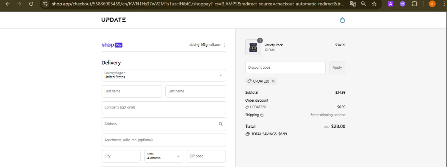The height and width of the screenshot is (167, 447).
Task: Focus the City field
Action: coord(121,156)
